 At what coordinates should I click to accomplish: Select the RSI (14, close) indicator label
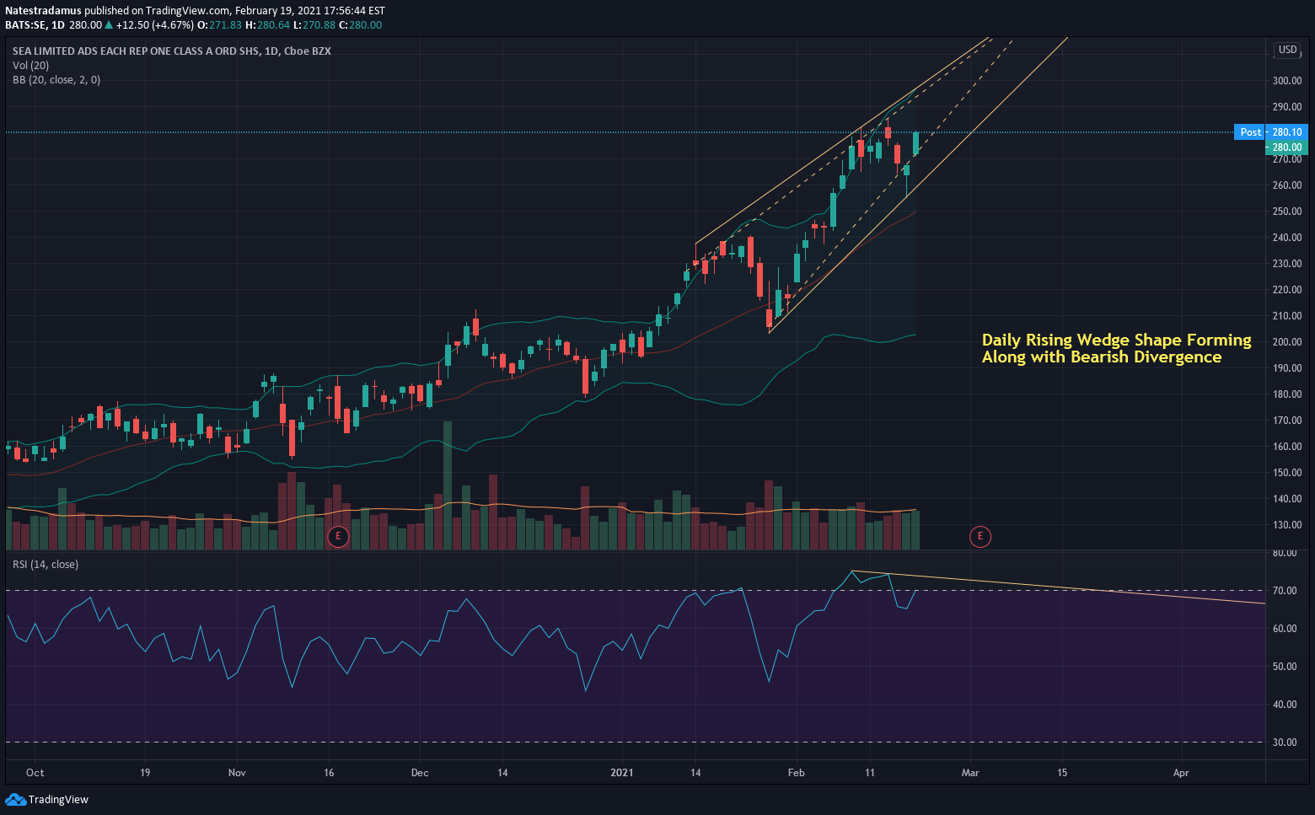click(x=46, y=565)
